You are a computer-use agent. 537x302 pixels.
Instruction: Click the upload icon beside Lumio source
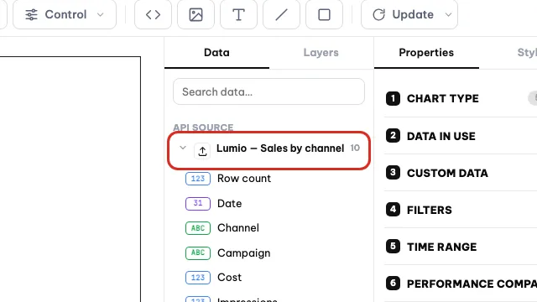click(202, 151)
